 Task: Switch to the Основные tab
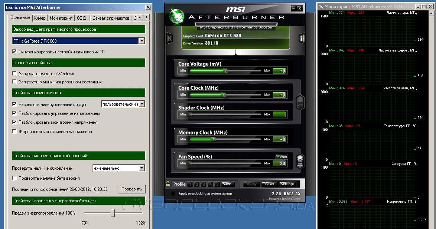pos(20,17)
